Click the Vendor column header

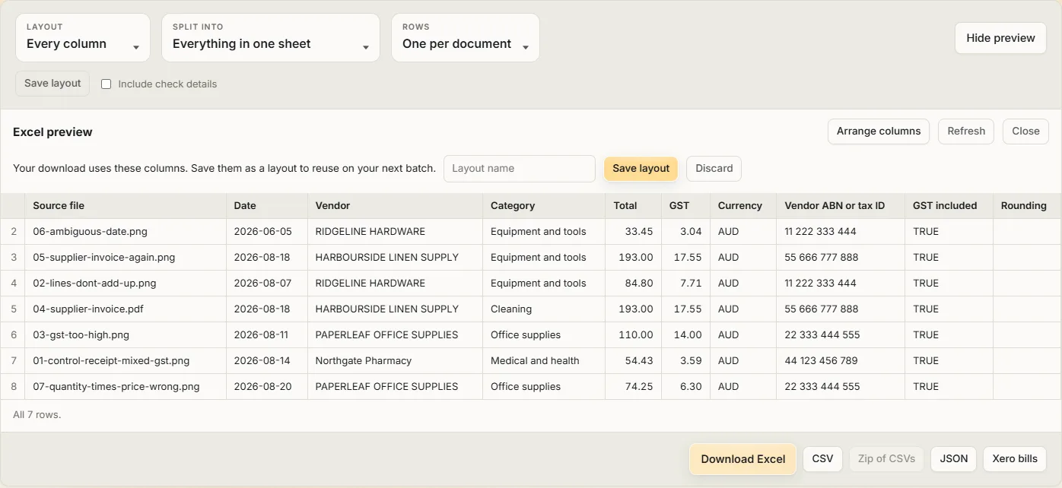point(395,206)
